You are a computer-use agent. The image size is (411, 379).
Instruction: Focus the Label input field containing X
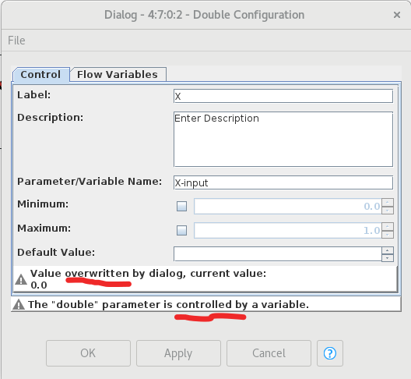283,96
